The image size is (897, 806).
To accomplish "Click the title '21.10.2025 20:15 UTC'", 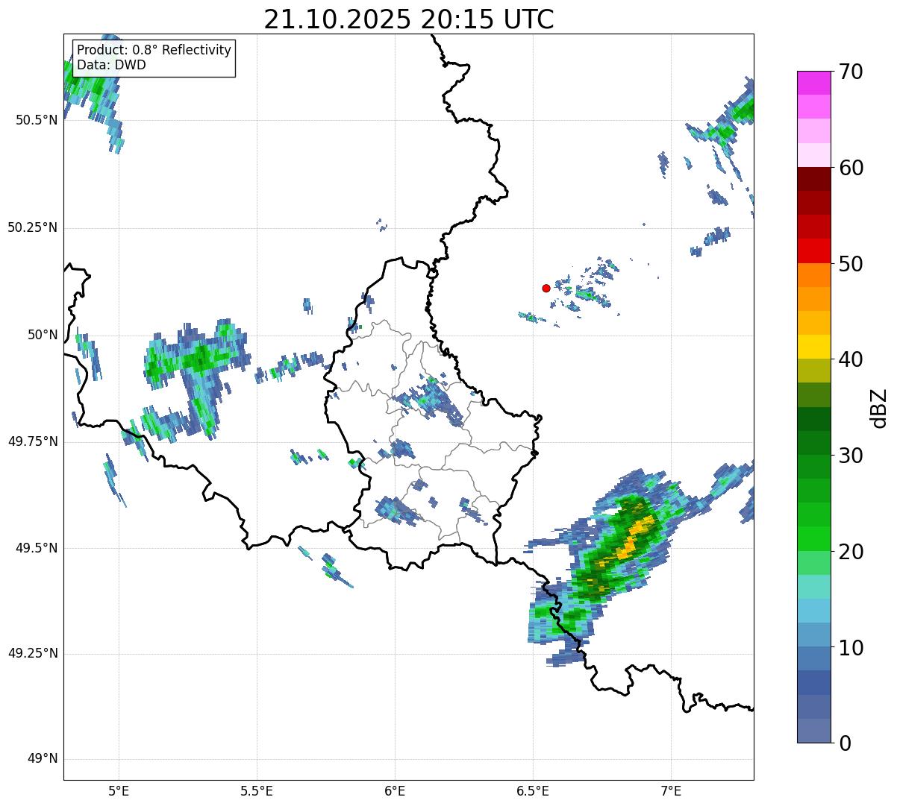I will click(x=409, y=19).
